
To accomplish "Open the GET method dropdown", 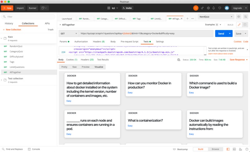I will 69,33.
